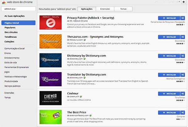The height and width of the screenshot is (127, 188).
Task: Click the share icon for Cinémur
Action: (x=183, y=93)
